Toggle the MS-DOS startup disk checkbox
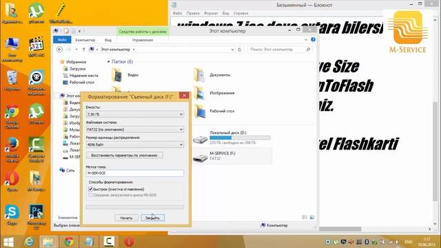 click(x=90, y=195)
